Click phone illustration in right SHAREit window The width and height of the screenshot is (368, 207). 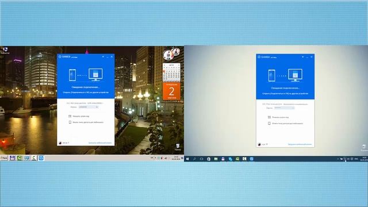[271, 75]
